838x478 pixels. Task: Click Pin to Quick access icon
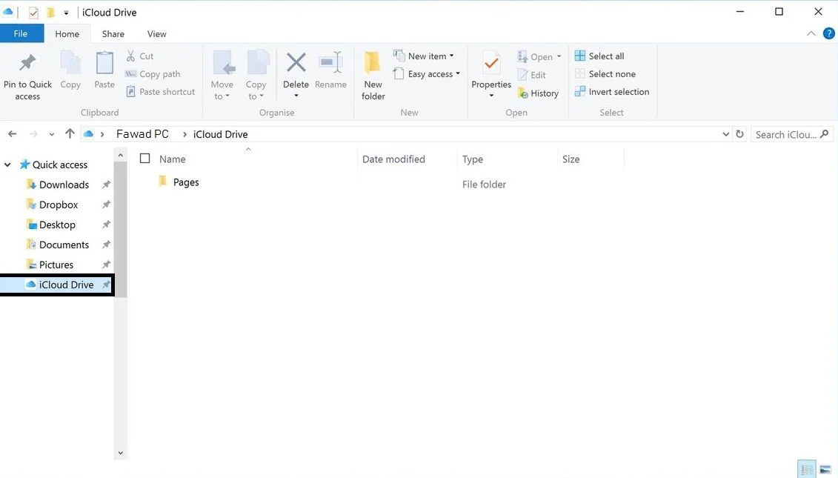point(27,63)
